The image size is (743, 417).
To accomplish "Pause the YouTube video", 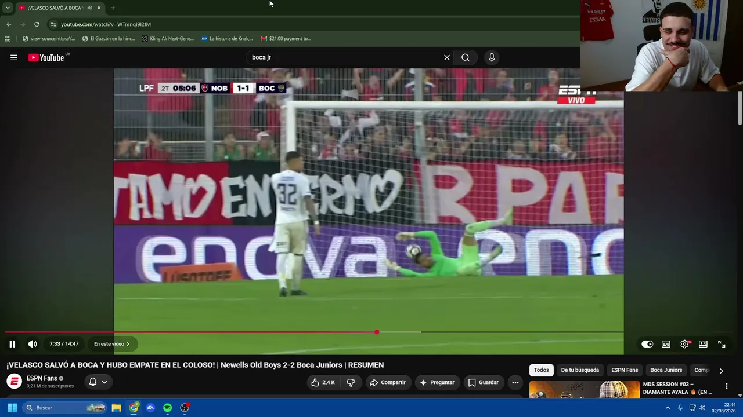I will coord(12,344).
